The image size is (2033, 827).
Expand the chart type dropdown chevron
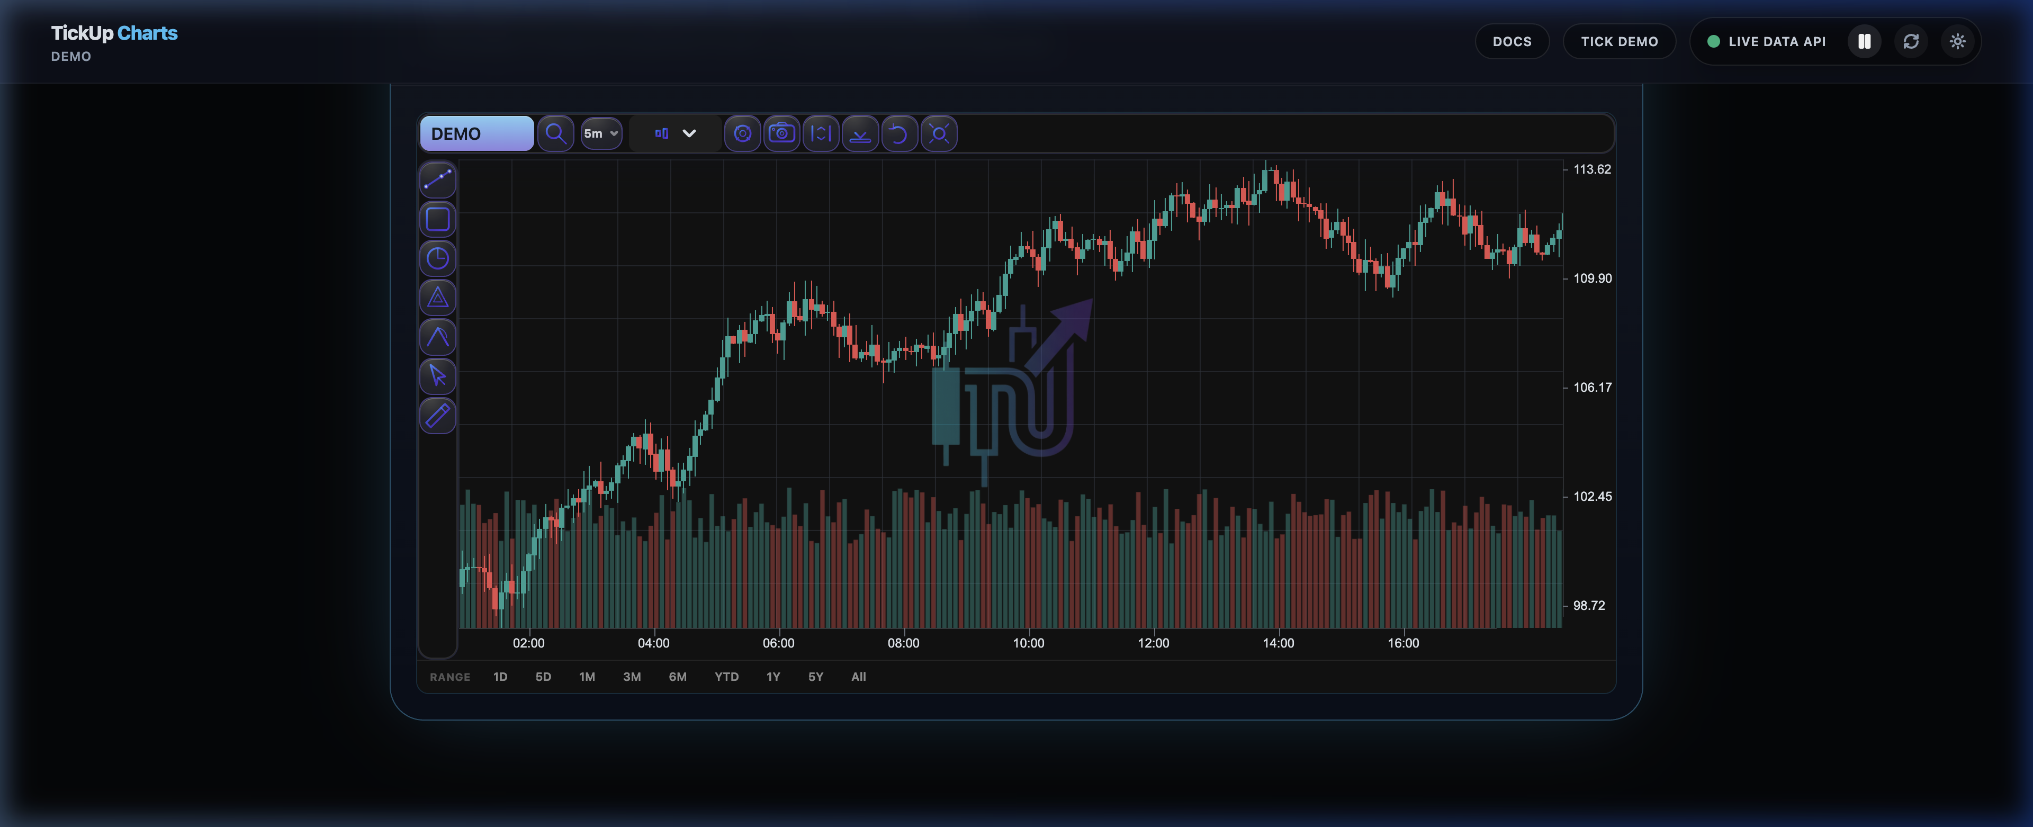tap(689, 133)
